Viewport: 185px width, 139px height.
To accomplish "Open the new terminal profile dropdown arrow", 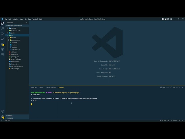I will coord(169,87).
